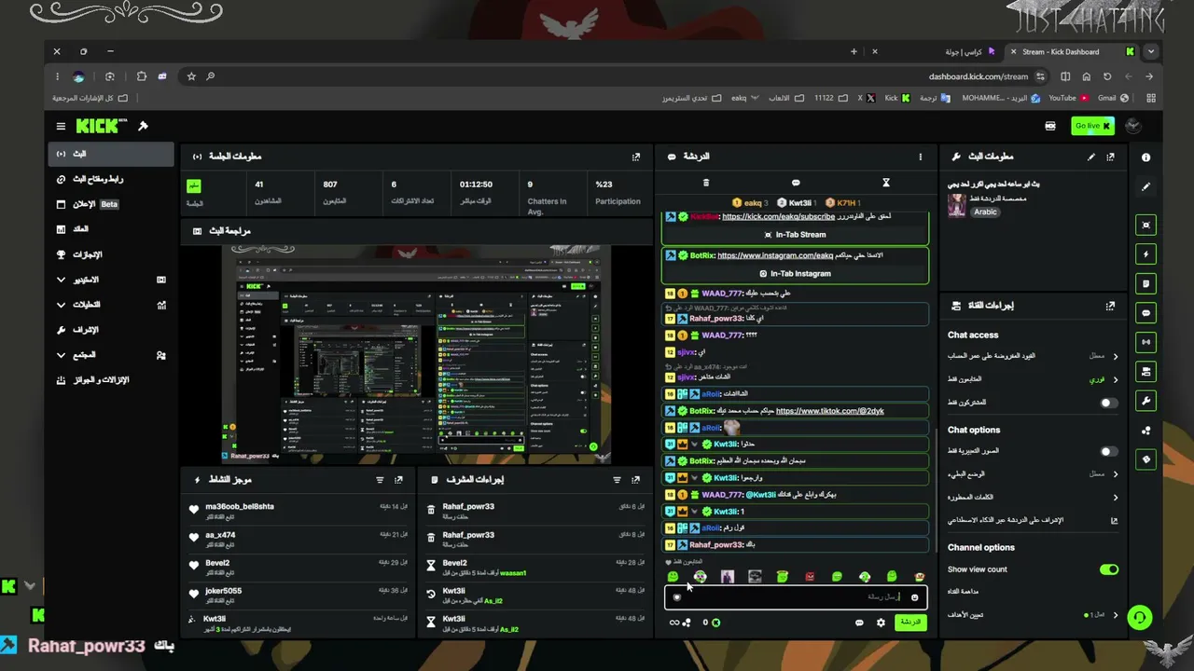Open الإشراف sidebar page

click(x=112, y=330)
